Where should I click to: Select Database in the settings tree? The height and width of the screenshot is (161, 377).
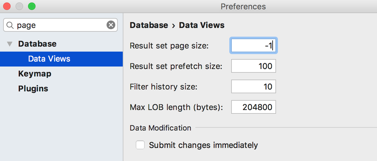tap(37, 44)
